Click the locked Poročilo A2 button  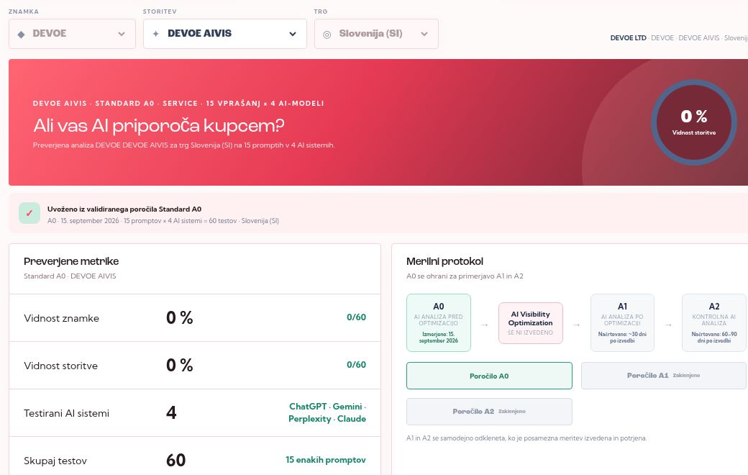tap(489, 412)
